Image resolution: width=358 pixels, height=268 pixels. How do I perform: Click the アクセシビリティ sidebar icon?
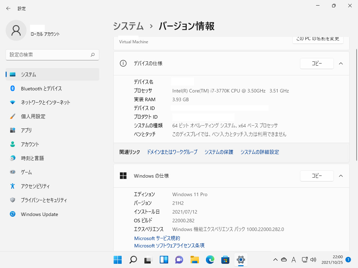coord(13,186)
